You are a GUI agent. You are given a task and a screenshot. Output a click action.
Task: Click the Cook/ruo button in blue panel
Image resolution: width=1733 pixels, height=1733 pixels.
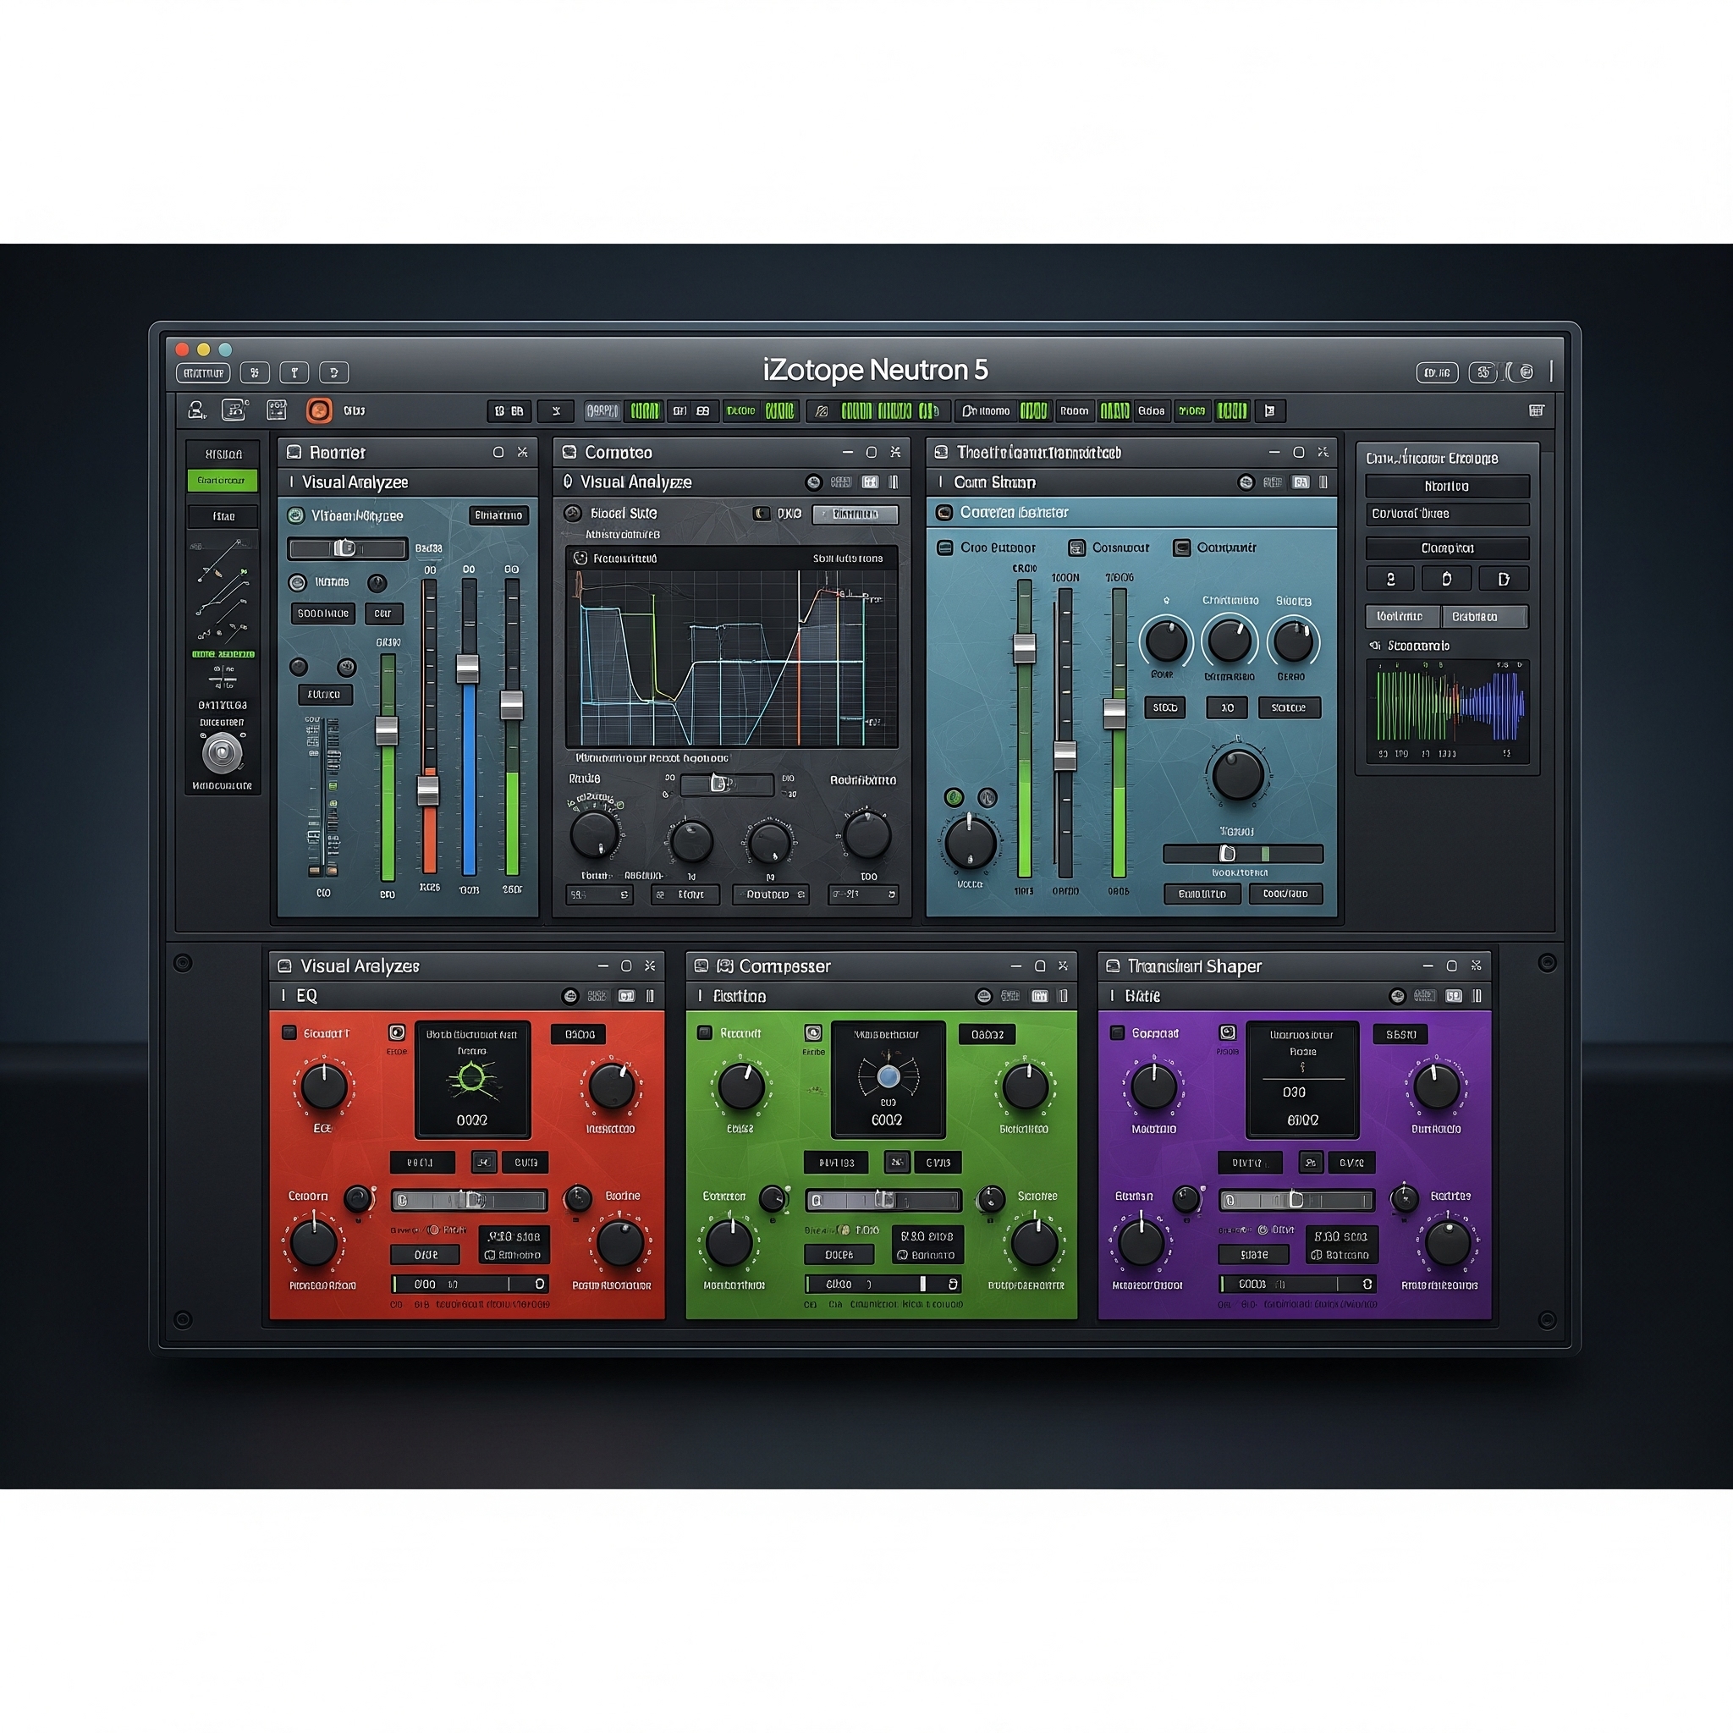point(1285,894)
